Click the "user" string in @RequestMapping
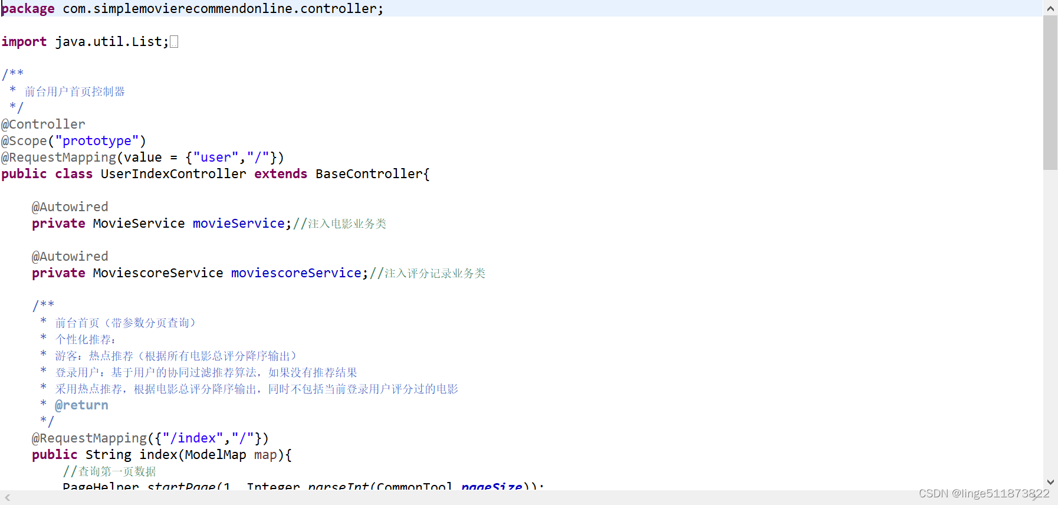Screen dimensions: 1058x505 pos(216,158)
